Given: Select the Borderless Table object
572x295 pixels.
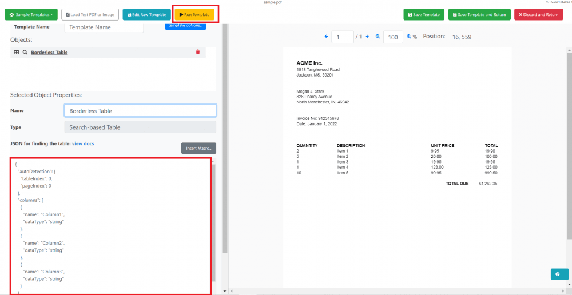Looking at the screenshot, I should click(x=49, y=53).
